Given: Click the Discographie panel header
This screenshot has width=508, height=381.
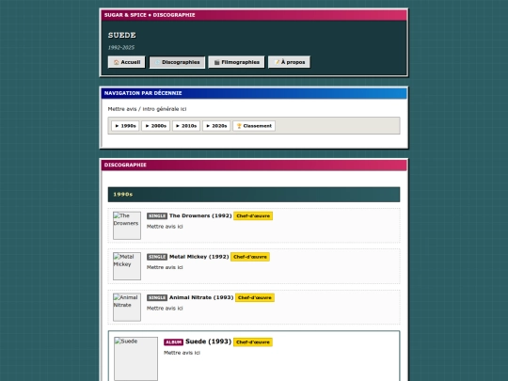Looking at the screenshot, I should tap(254, 165).
